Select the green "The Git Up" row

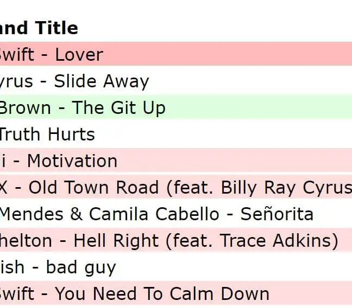[82, 108]
